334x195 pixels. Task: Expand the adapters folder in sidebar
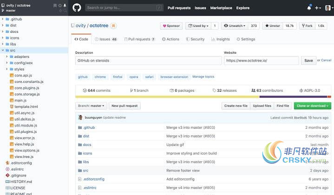point(7,57)
